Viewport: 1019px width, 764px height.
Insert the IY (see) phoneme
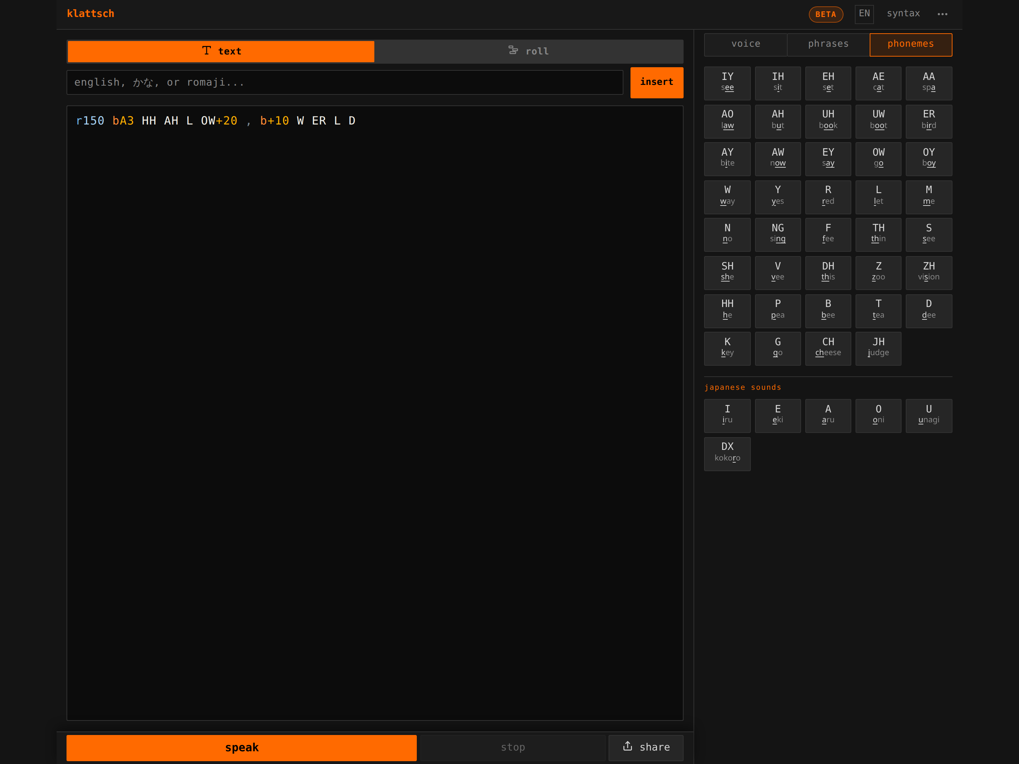pos(727,83)
